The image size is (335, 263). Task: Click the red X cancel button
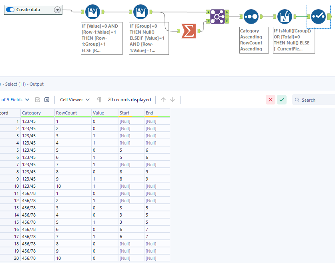(270, 100)
